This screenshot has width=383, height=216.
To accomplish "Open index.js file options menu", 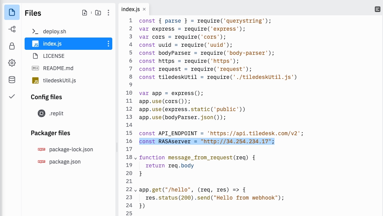I will click(x=108, y=44).
